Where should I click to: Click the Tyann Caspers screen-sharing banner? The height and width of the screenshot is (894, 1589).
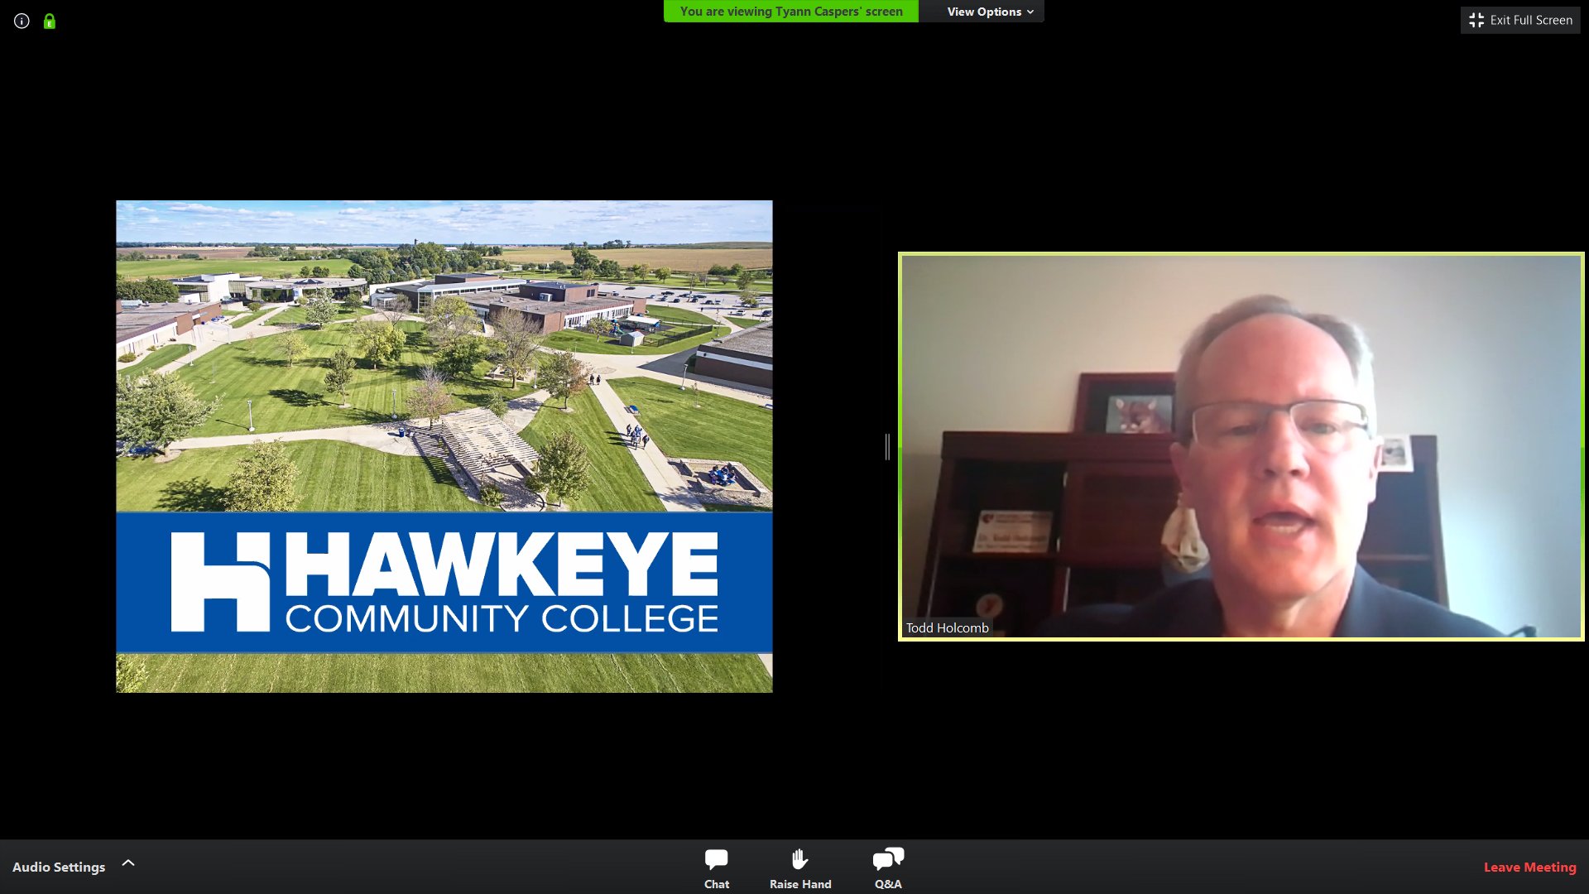[790, 11]
